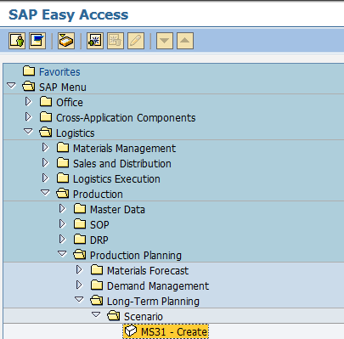Expand the DRP node
Viewport: 344px width, 339px height.
point(62,239)
